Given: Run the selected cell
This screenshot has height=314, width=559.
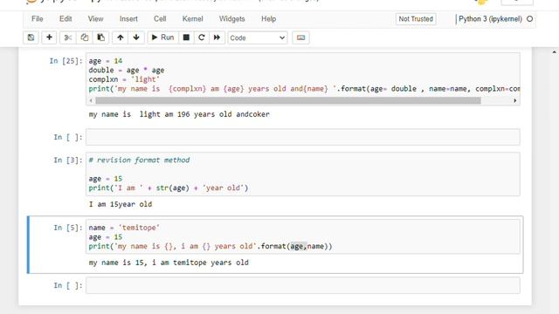Looking at the screenshot, I should point(162,38).
